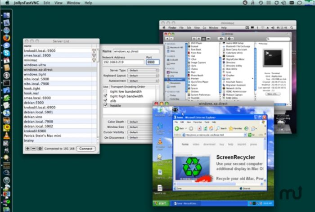The width and height of the screenshot is (315, 212).
Task: Add a new server with the plus button
Action: 28,149
